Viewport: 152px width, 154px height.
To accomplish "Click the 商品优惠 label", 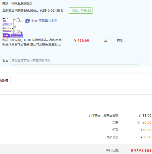I will click(113, 137).
